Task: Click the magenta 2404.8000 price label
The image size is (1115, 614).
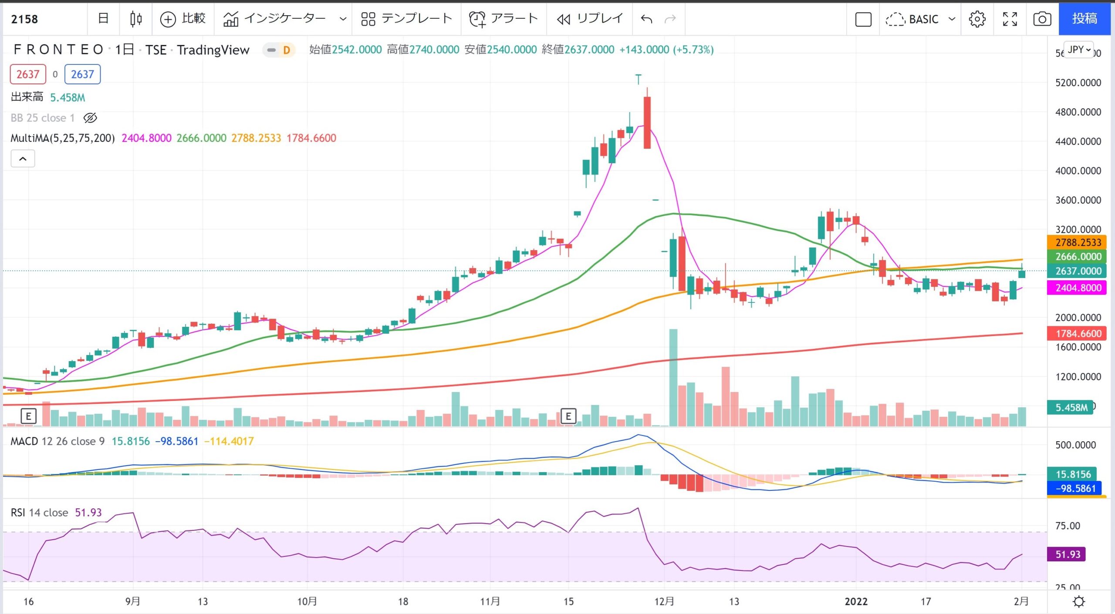Action: [1078, 288]
